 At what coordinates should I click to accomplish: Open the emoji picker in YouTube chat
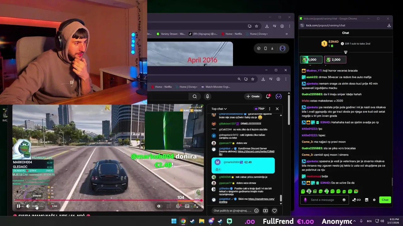tap(256, 211)
